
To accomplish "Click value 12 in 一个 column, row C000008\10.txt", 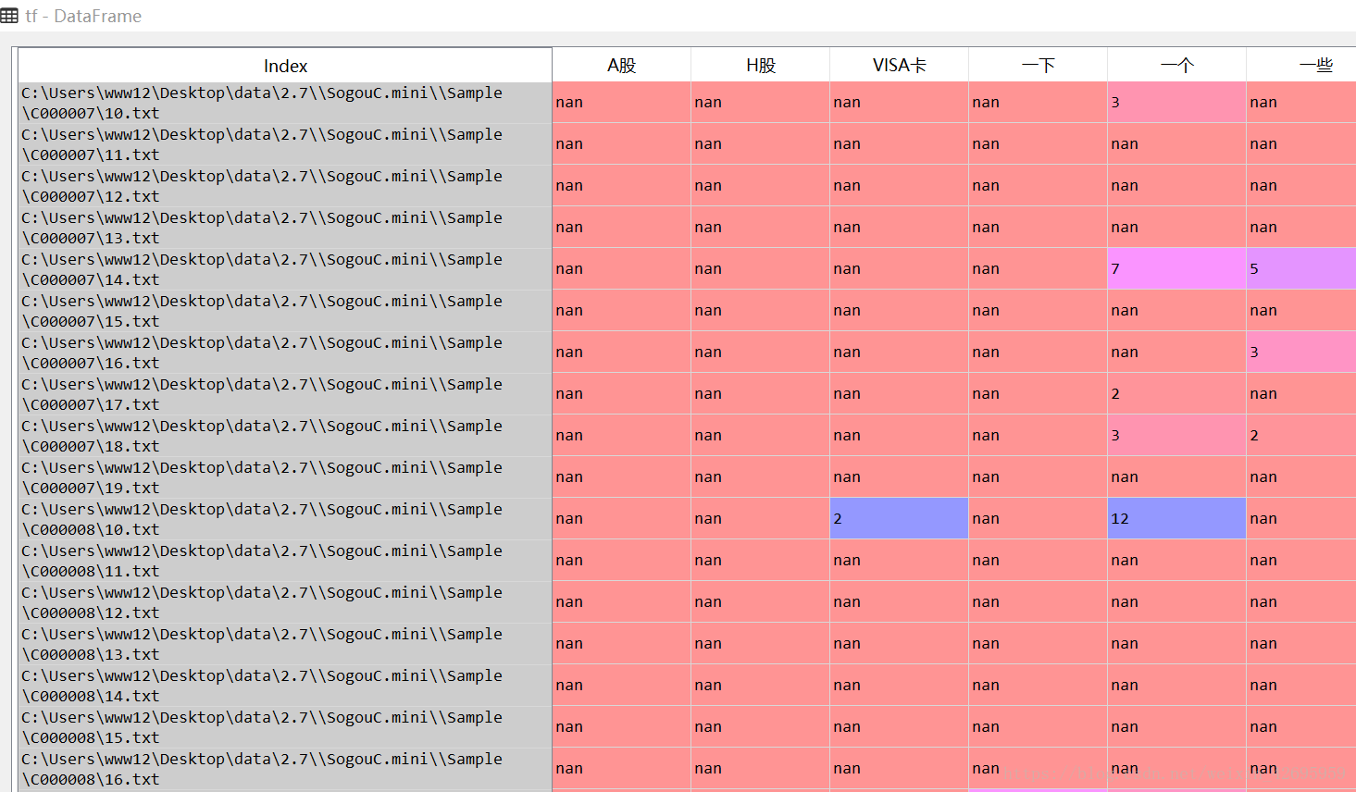I will coord(1177,519).
